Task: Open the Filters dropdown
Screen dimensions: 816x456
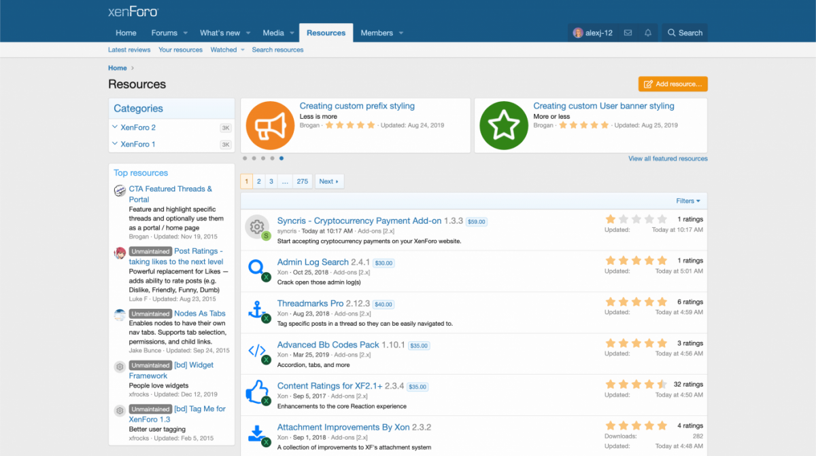Action: 688,201
